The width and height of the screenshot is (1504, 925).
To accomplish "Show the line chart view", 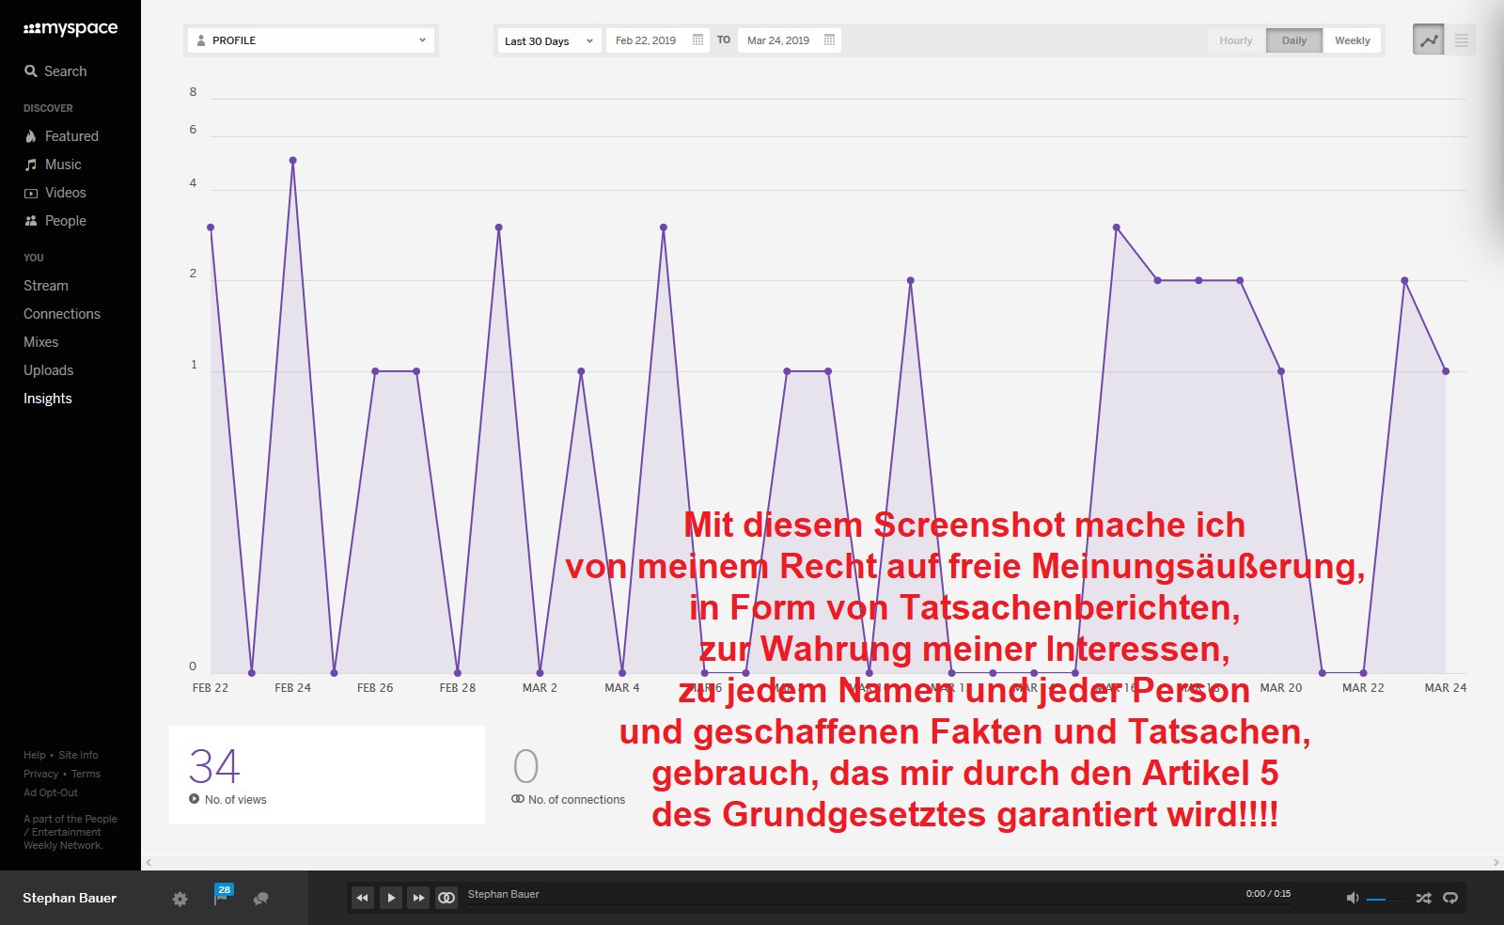I will 1429,40.
